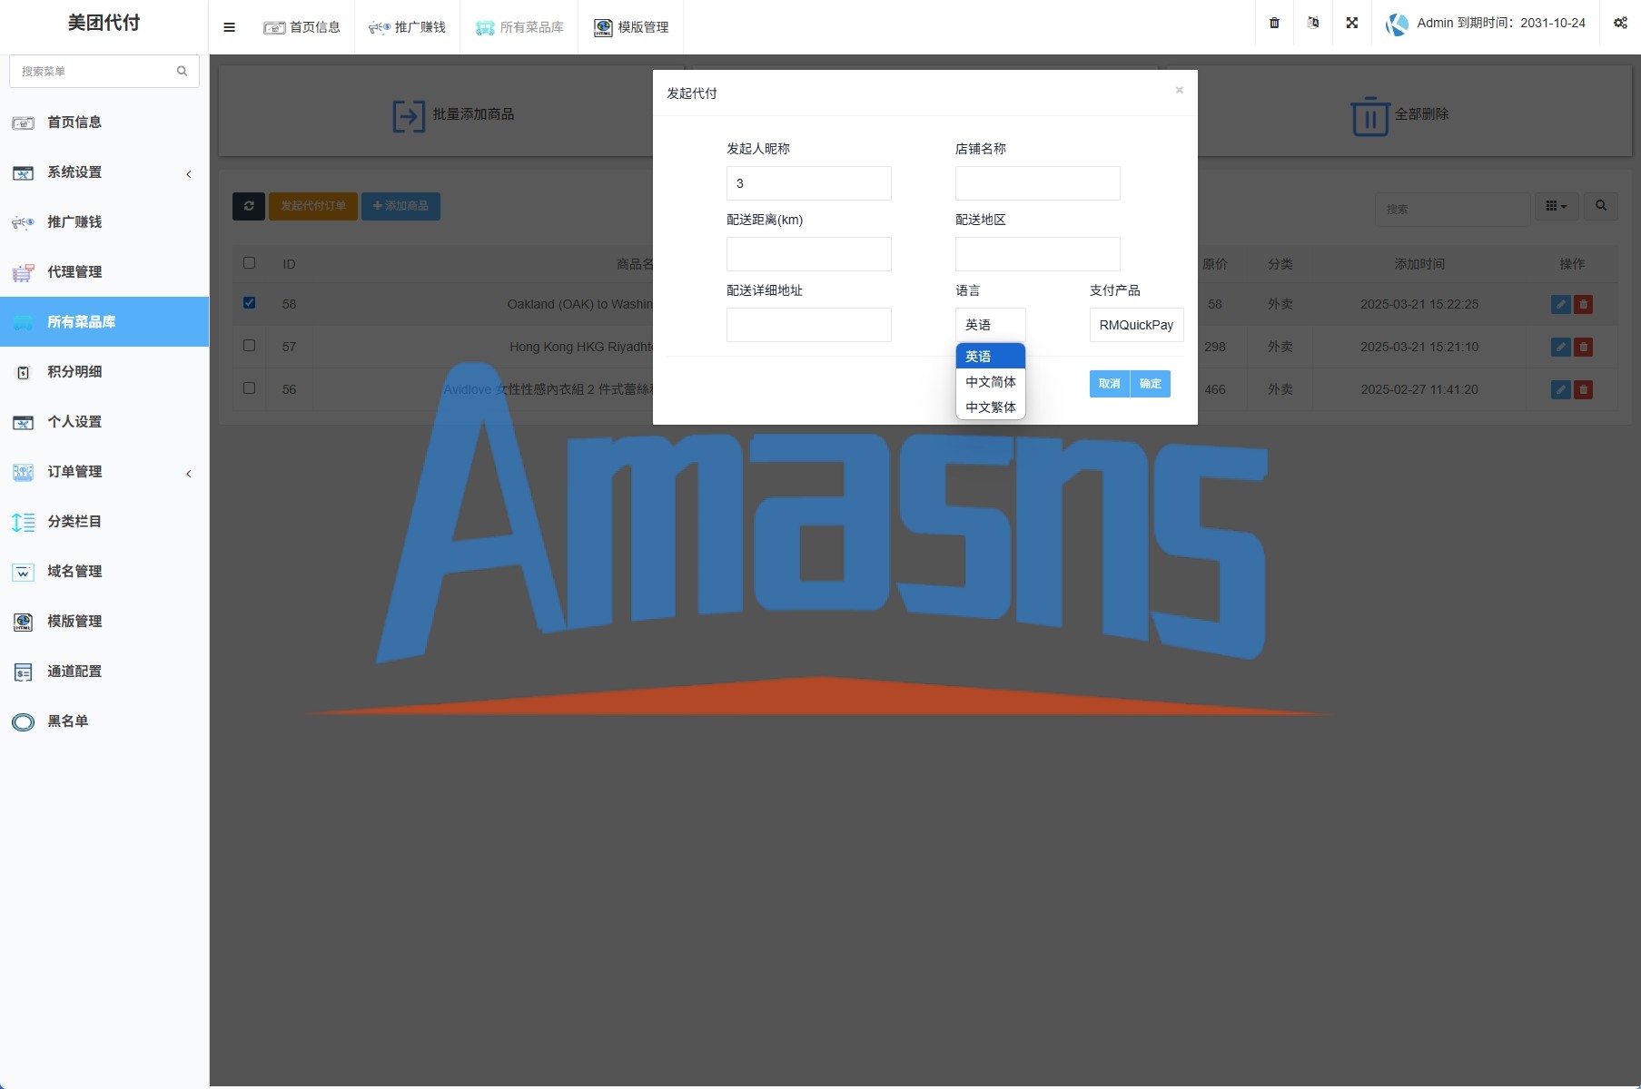This screenshot has width=1641, height=1089.
Task: Open 代理管理 in the sidebar
Action: (104, 272)
